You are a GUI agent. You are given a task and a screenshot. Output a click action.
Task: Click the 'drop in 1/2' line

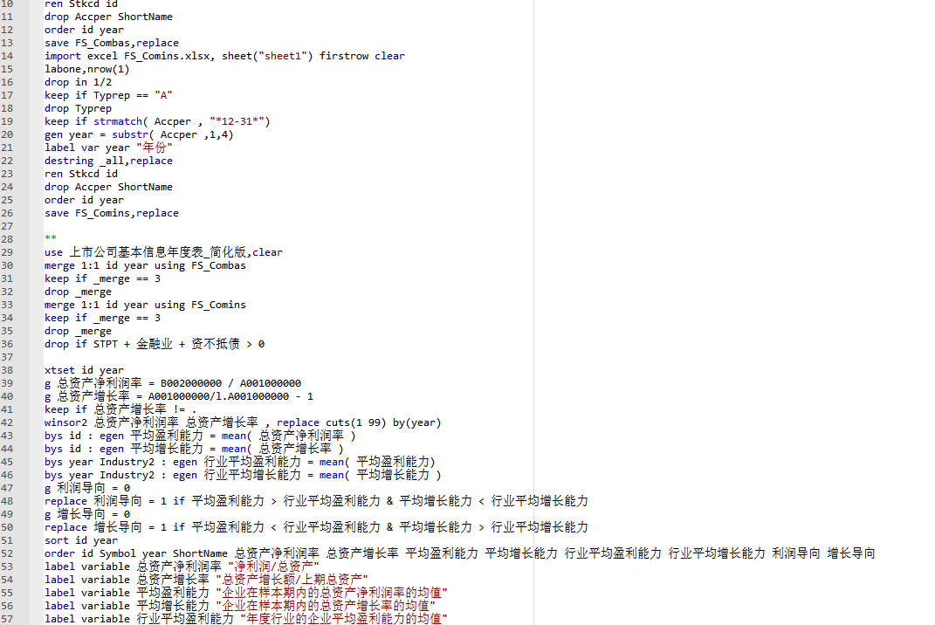[x=78, y=82]
